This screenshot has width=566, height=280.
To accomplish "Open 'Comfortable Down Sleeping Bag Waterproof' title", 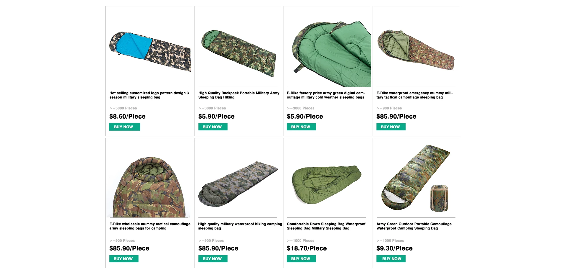I will click(x=326, y=226).
